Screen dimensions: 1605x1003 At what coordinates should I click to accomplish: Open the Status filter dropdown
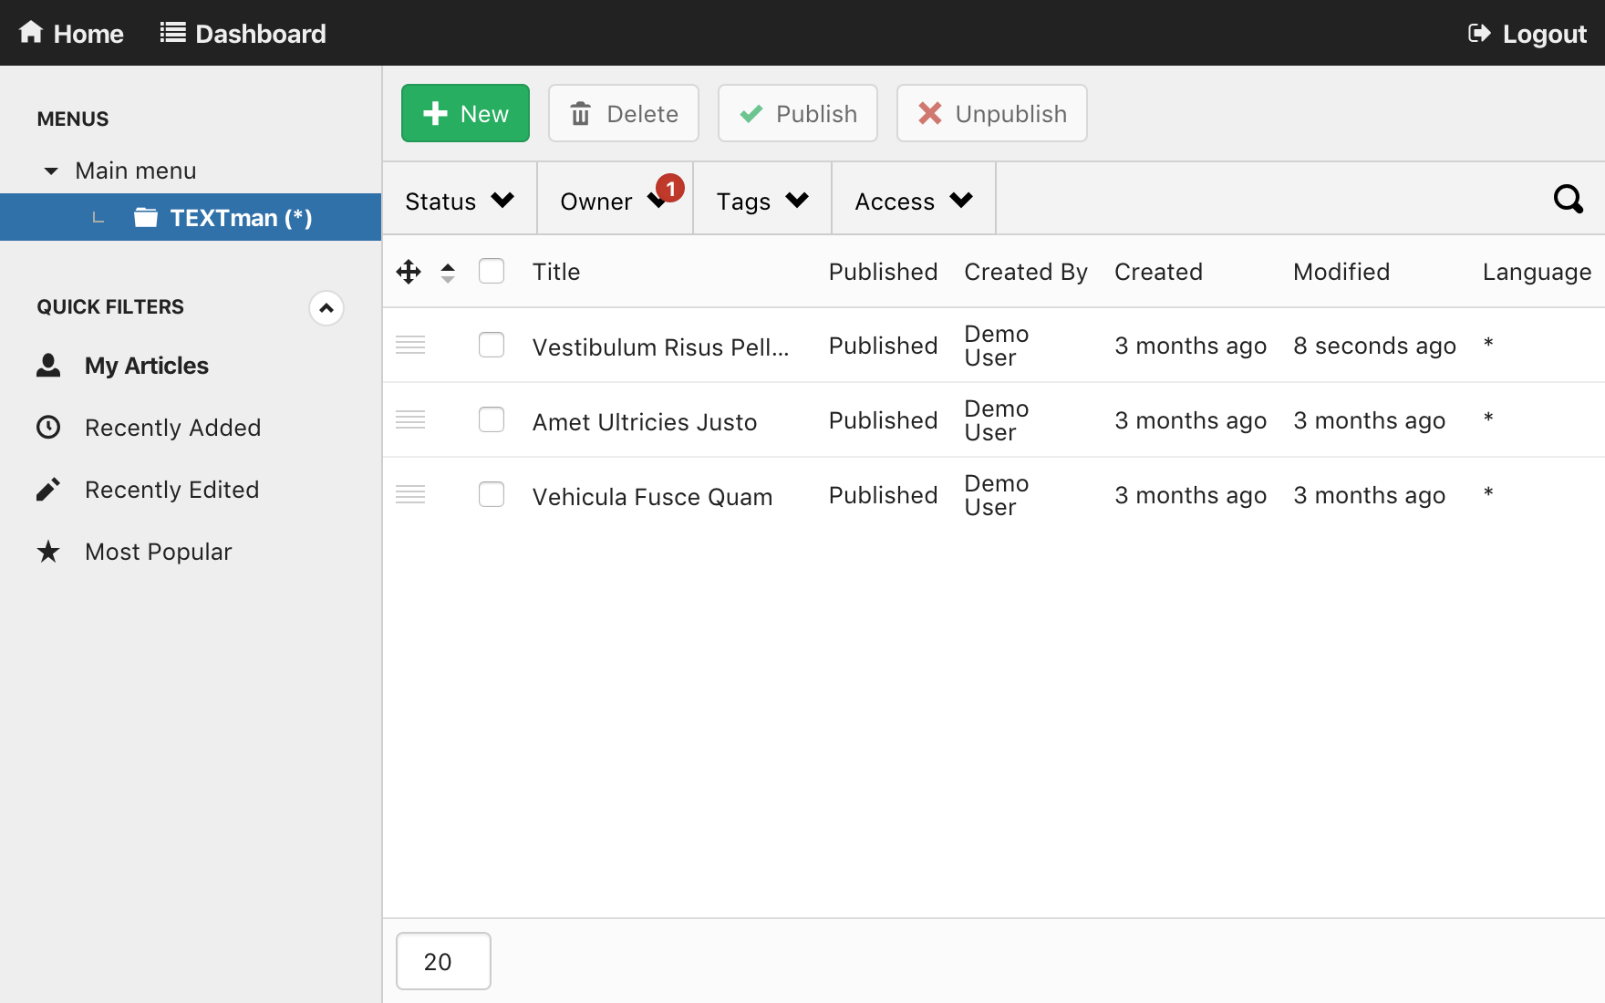click(460, 201)
